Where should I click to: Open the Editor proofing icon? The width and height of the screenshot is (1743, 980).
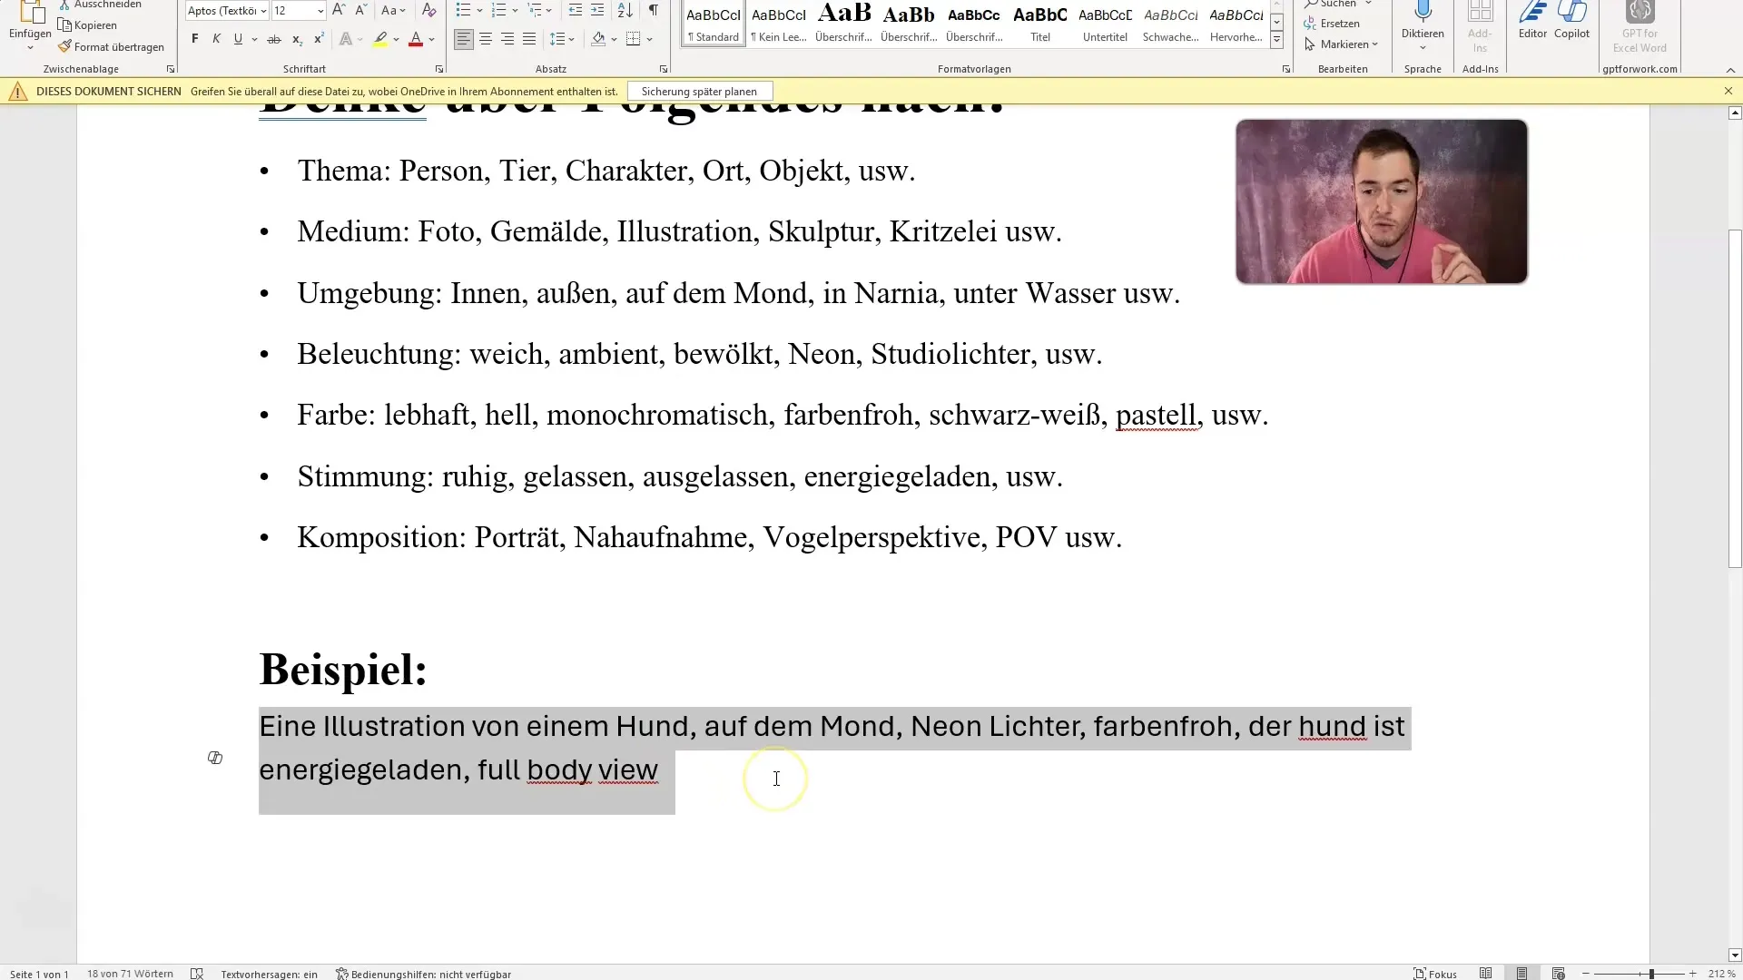coord(1532,13)
